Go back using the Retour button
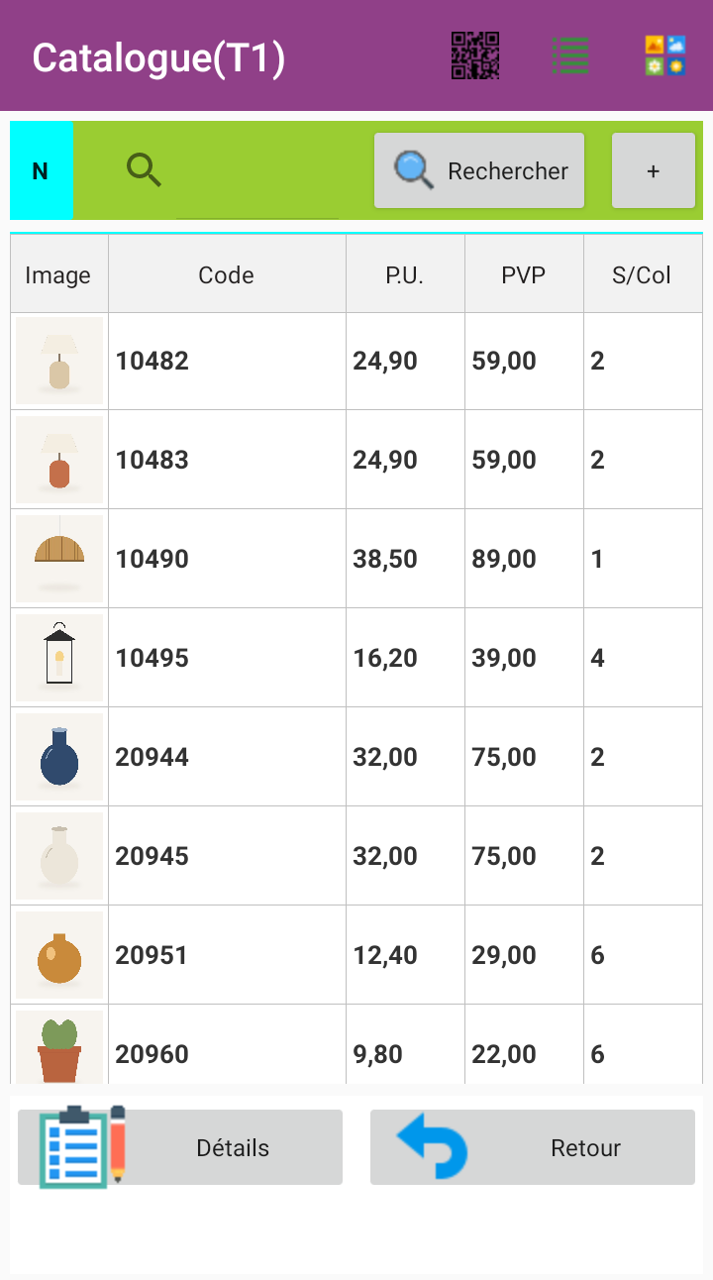Screen dimensions: 713x1280 click(533, 1147)
